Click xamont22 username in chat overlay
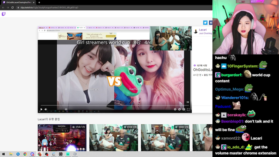This screenshot has width=279, height=157. (x=231, y=138)
